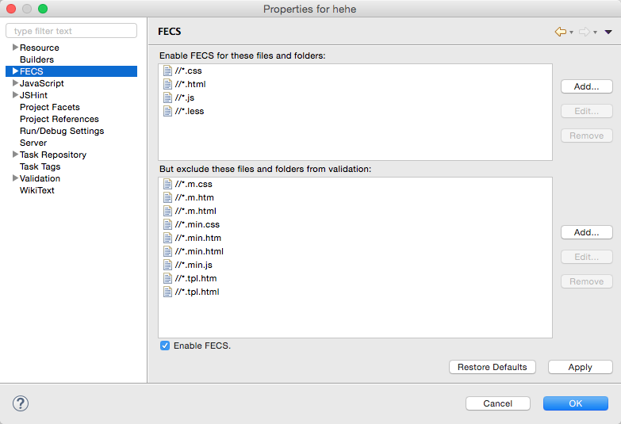Image resolution: width=621 pixels, height=424 pixels.
Task: Click Add for the excluded files list
Action: pyautogui.click(x=587, y=232)
